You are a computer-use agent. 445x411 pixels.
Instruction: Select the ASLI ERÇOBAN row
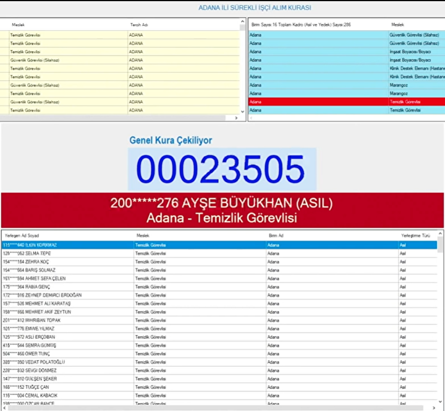pyautogui.click(x=219, y=337)
